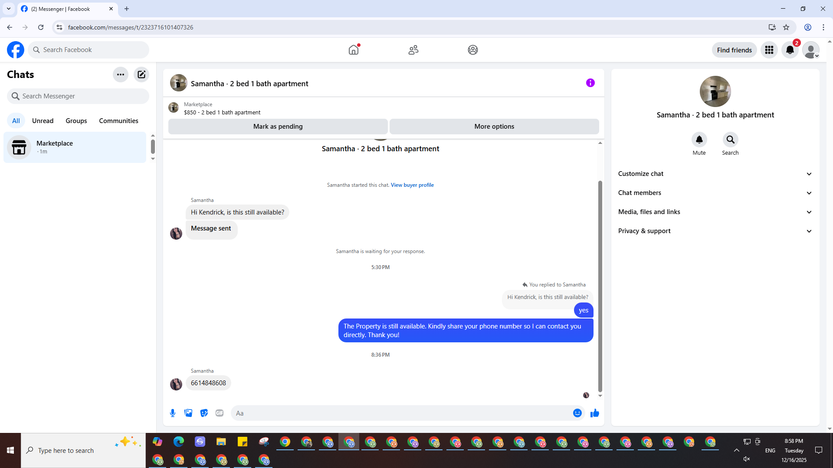Click More options button
This screenshot has width=833, height=468.
click(494, 127)
